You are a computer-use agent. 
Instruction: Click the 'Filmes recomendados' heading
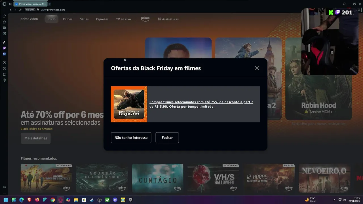[x=39, y=158]
